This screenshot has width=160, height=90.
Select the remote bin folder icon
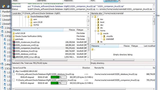pos(98,19)
